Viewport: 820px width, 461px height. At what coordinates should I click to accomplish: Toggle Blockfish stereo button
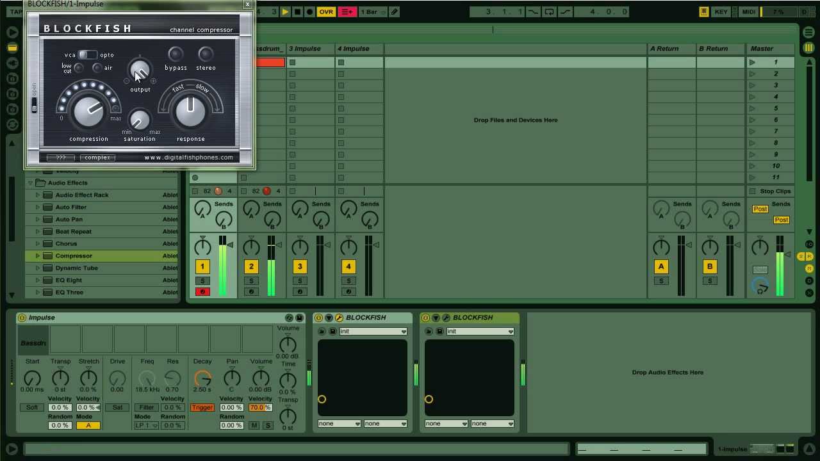point(206,54)
